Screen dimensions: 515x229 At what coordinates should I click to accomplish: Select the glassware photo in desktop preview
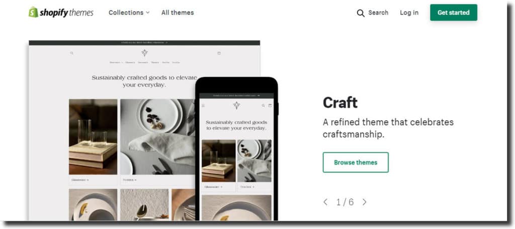[93, 137]
